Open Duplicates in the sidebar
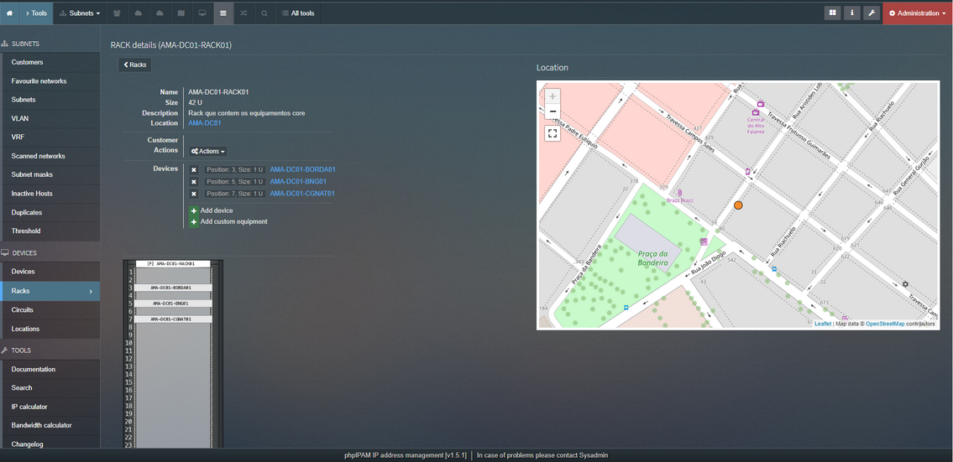 (50, 213)
